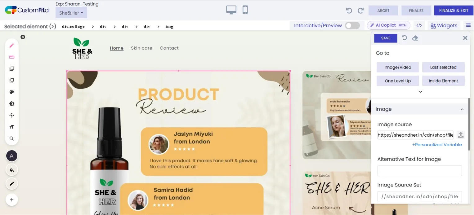Open the hamburger menu icon
Image resolution: width=474 pixels, height=215 pixels.
468,25
